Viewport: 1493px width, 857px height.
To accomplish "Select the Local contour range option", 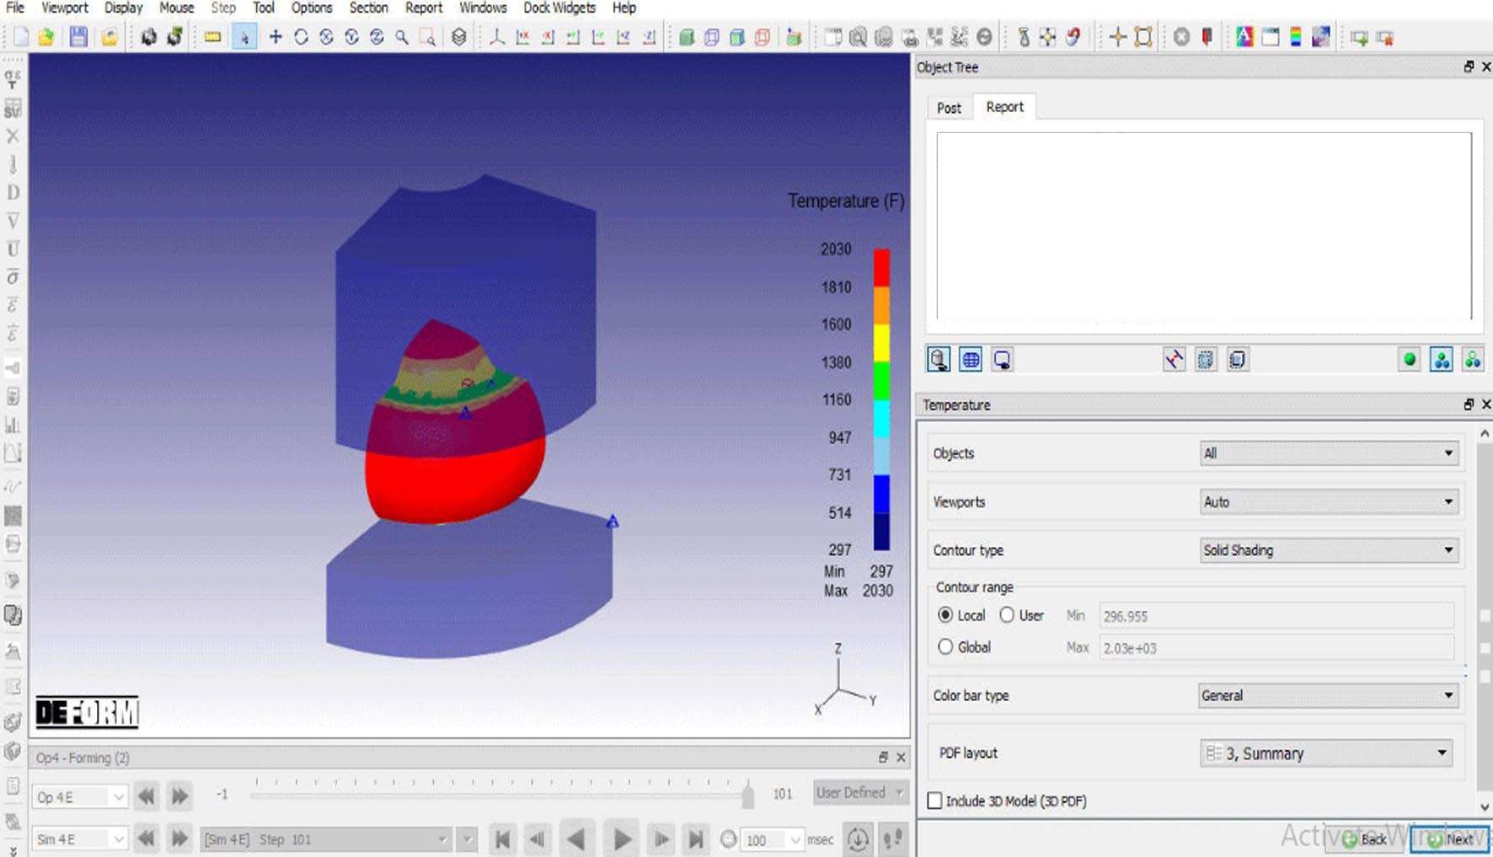I will click(945, 615).
